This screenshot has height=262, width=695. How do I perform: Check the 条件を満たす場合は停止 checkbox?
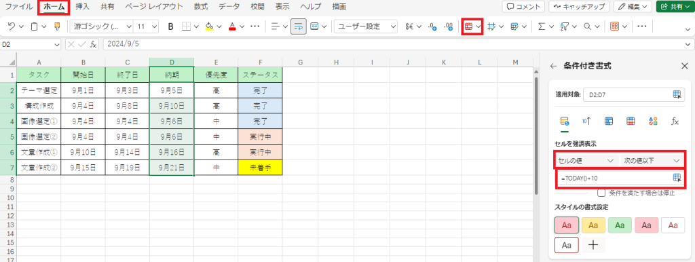(601, 193)
